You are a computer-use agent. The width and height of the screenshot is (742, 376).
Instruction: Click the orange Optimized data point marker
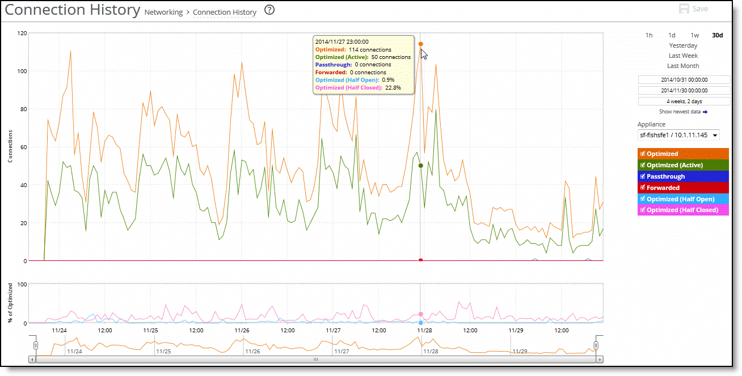pyautogui.click(x=420, y=44)
